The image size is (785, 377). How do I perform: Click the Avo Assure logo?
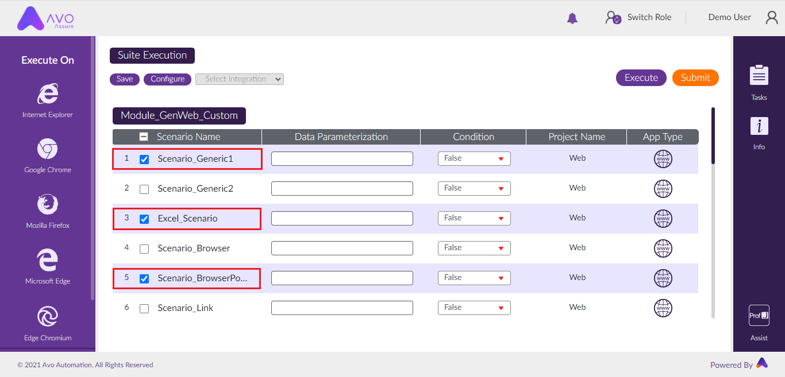coord(45,18)
